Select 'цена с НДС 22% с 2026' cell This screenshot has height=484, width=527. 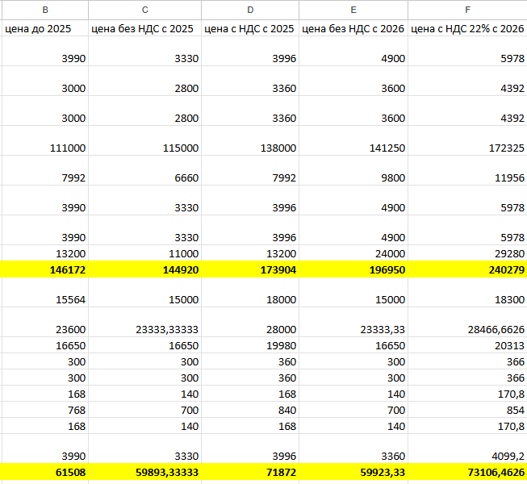click(x=467, y=28)
